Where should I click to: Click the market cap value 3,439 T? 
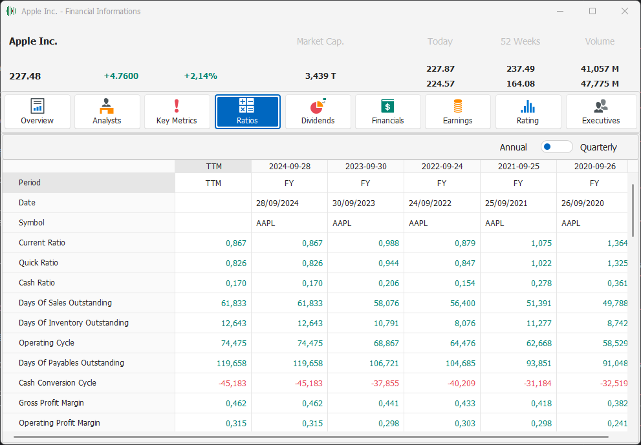click(x=321, y=76)
